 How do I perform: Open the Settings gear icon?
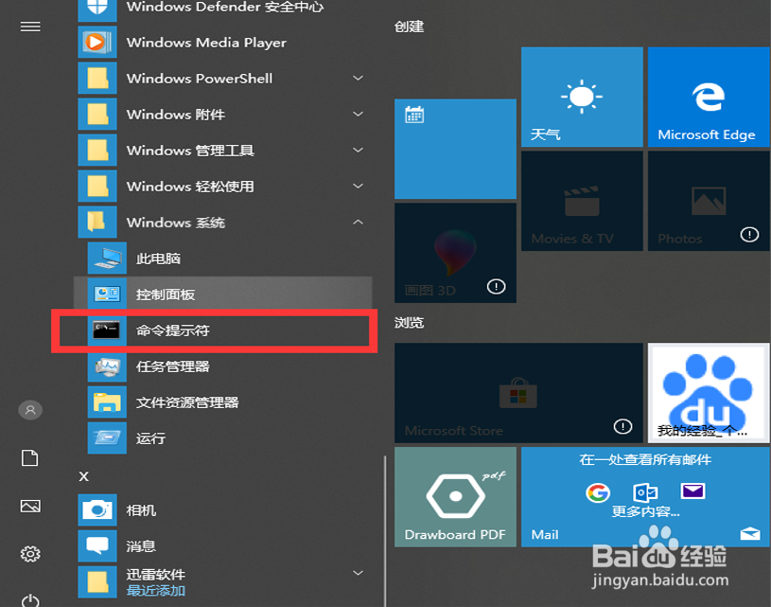30,554
